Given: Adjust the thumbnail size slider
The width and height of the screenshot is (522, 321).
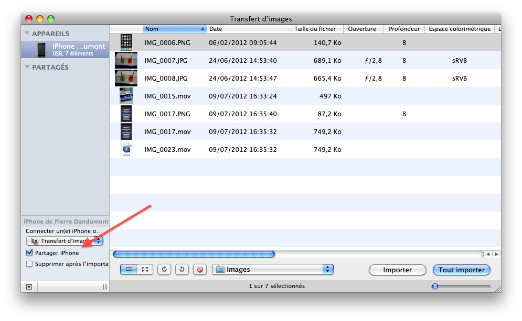Looking at the screenshot, I should point(434,286).
